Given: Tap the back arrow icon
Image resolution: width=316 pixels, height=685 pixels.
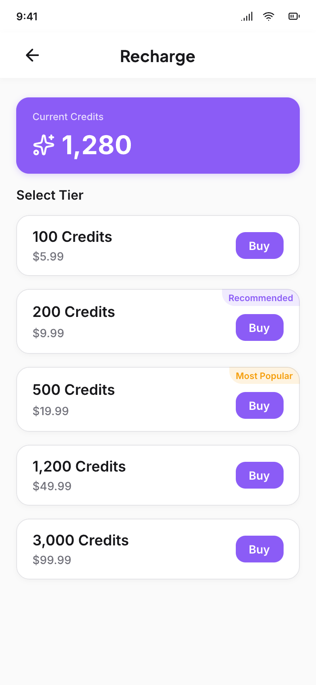Looking at the screenshot, I should click(x=32, y=55).
